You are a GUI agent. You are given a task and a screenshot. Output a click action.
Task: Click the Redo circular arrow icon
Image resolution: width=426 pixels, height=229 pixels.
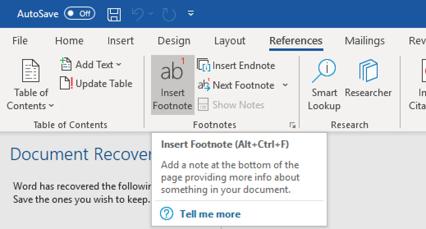[x=169, y=14]
